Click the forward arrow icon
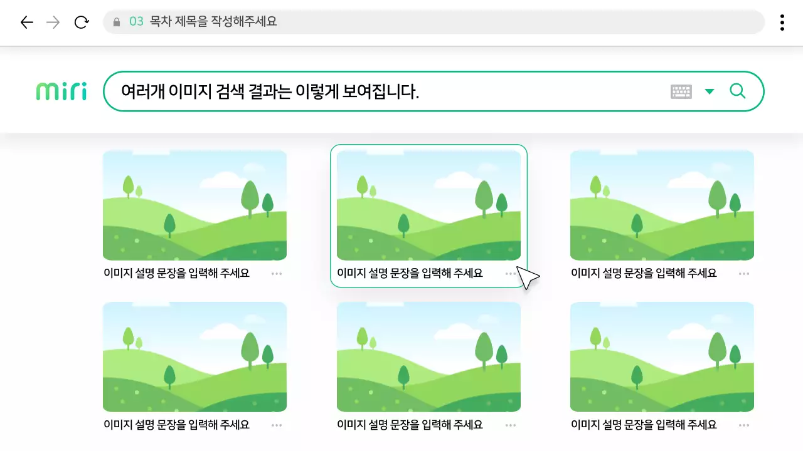803x451 pixels. 53,22
